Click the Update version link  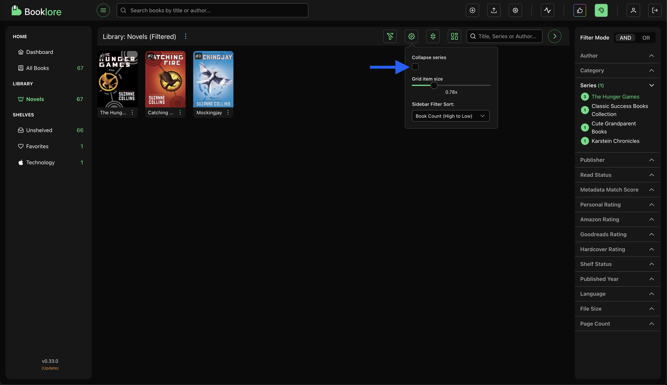click(50, 368)
